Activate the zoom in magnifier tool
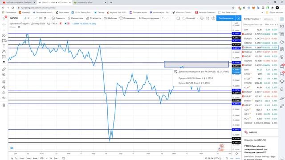Viewport: 285px width, 160px height. 4,75
